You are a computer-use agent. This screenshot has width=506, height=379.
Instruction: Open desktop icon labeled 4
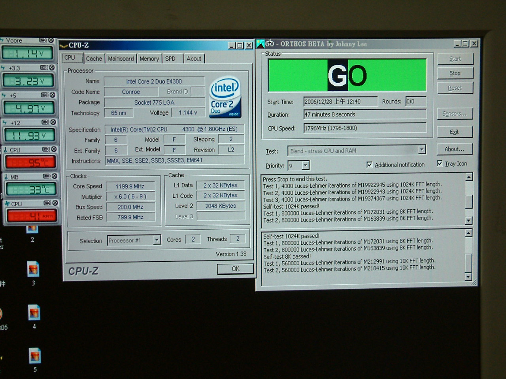pyautogui.click(x=34, y=313)
